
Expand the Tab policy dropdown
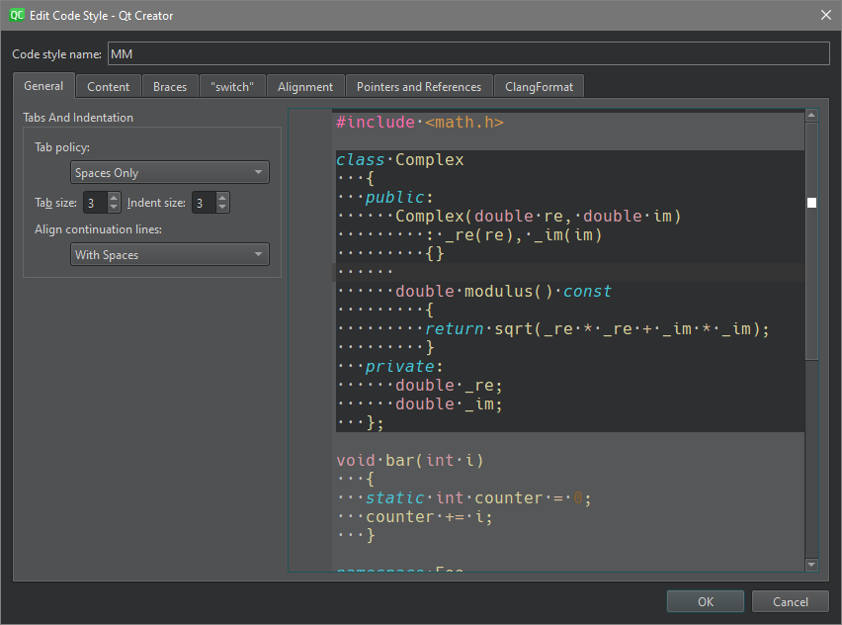coord(170,173)
